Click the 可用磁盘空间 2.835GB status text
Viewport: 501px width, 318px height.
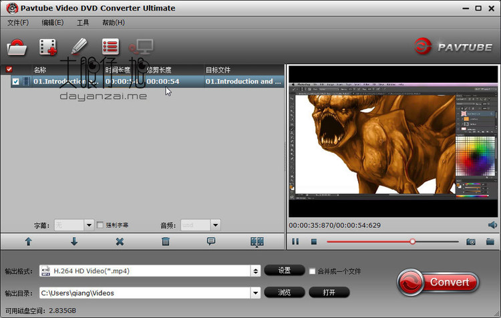(41, 311)
